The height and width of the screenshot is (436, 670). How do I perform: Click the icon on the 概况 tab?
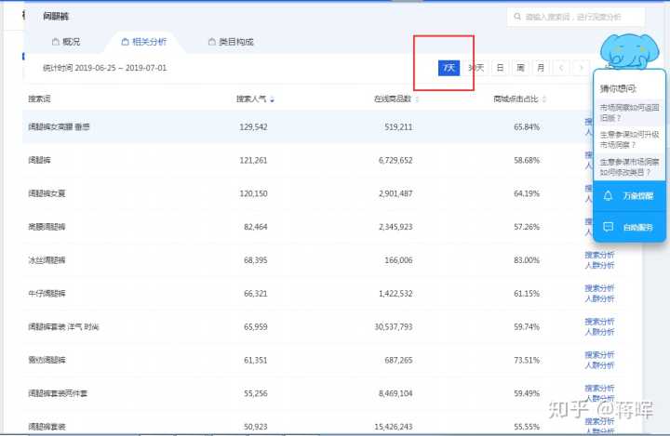(x=55, y=43)
